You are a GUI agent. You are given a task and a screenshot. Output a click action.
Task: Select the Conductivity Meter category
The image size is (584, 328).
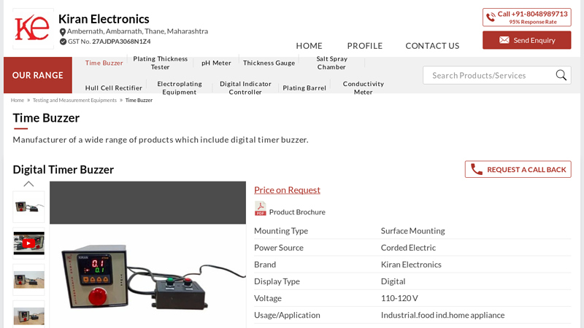pyautogui.click(x=363, y=87)
